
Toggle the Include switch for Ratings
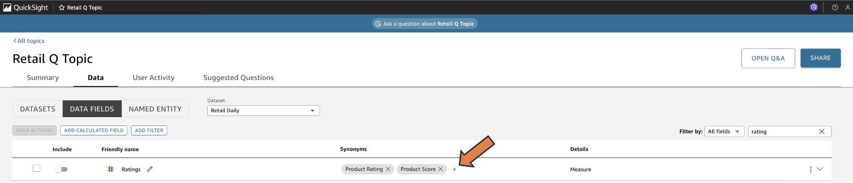pyautogui.click(x=61, y=169)
